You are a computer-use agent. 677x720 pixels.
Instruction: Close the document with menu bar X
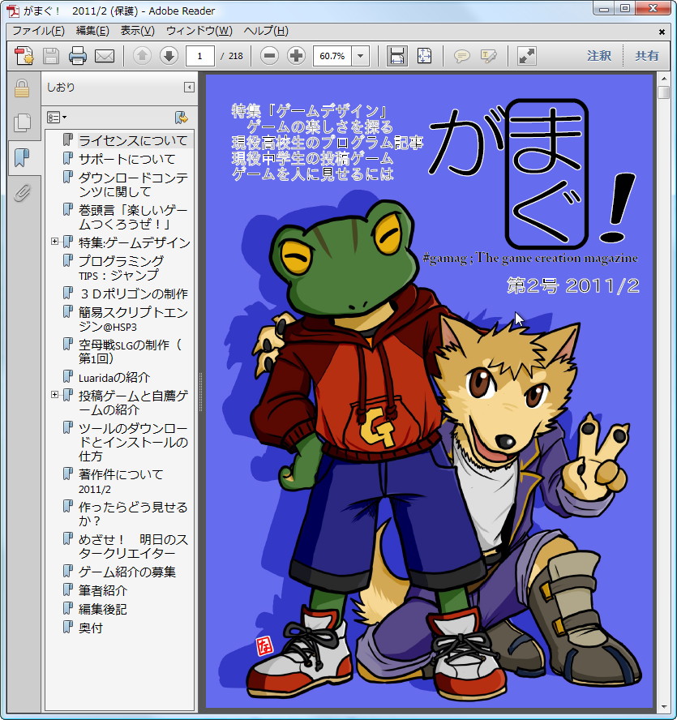662,32
